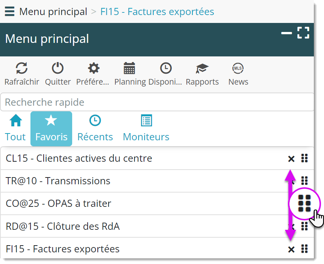Remove CL15 Clientes actives from favorites
Viewport: 324px width, 264px height.
click(x=291, y=159)
